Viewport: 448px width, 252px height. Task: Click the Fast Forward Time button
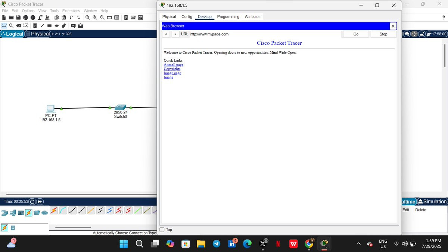pyautogui.click(x=40, y=202)
